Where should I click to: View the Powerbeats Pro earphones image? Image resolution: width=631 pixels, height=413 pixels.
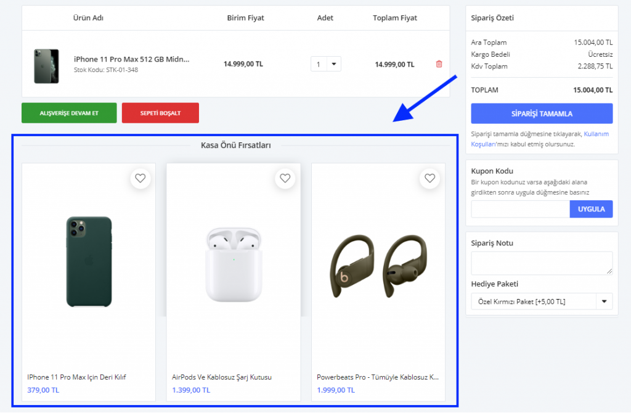(378, 266)
